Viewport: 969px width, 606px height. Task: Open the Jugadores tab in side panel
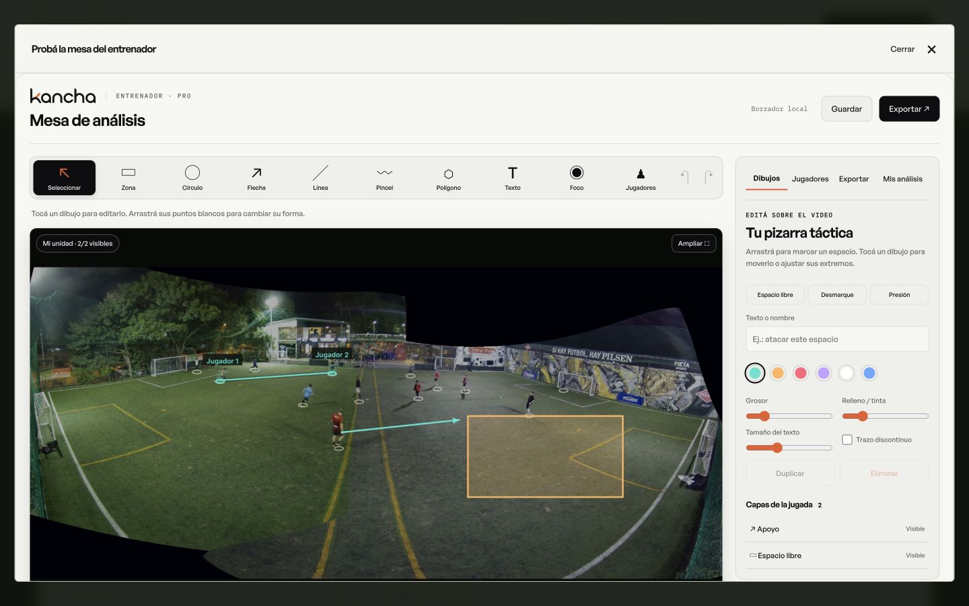810,179
